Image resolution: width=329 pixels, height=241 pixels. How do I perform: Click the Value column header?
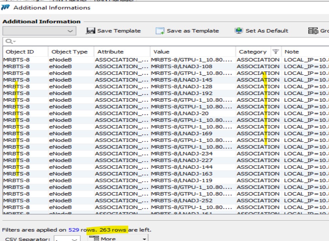(162, 52)
